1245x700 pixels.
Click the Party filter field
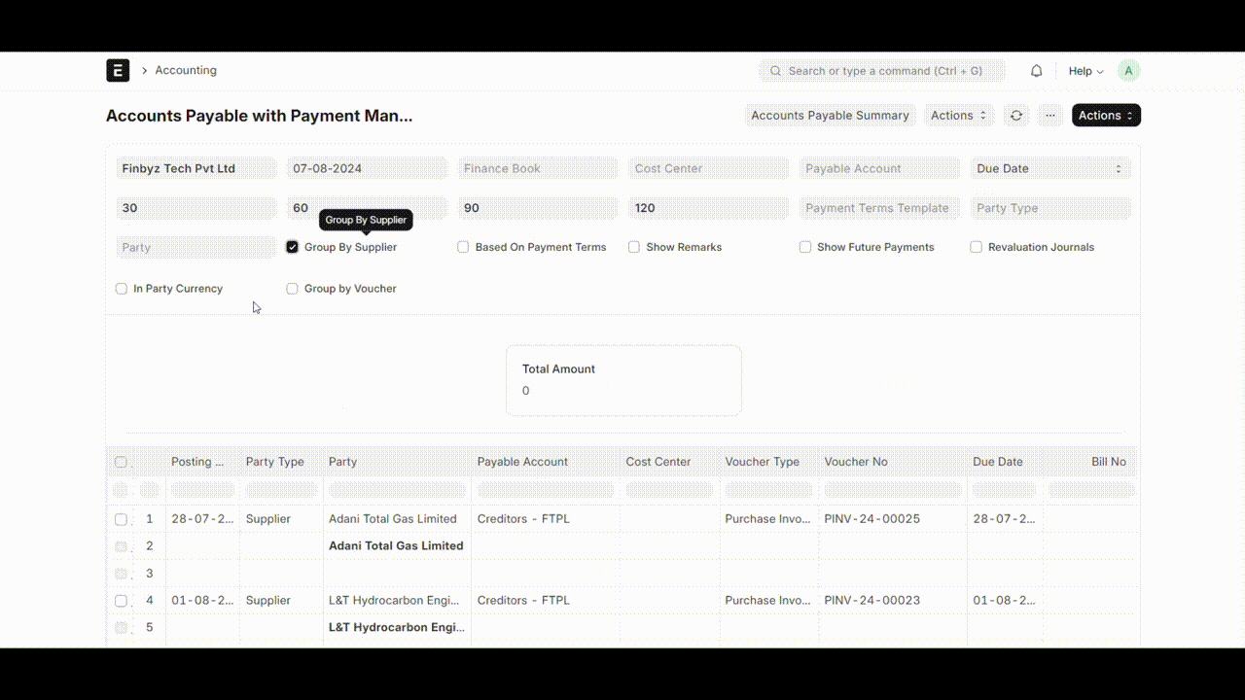click(x=196, y=248)
